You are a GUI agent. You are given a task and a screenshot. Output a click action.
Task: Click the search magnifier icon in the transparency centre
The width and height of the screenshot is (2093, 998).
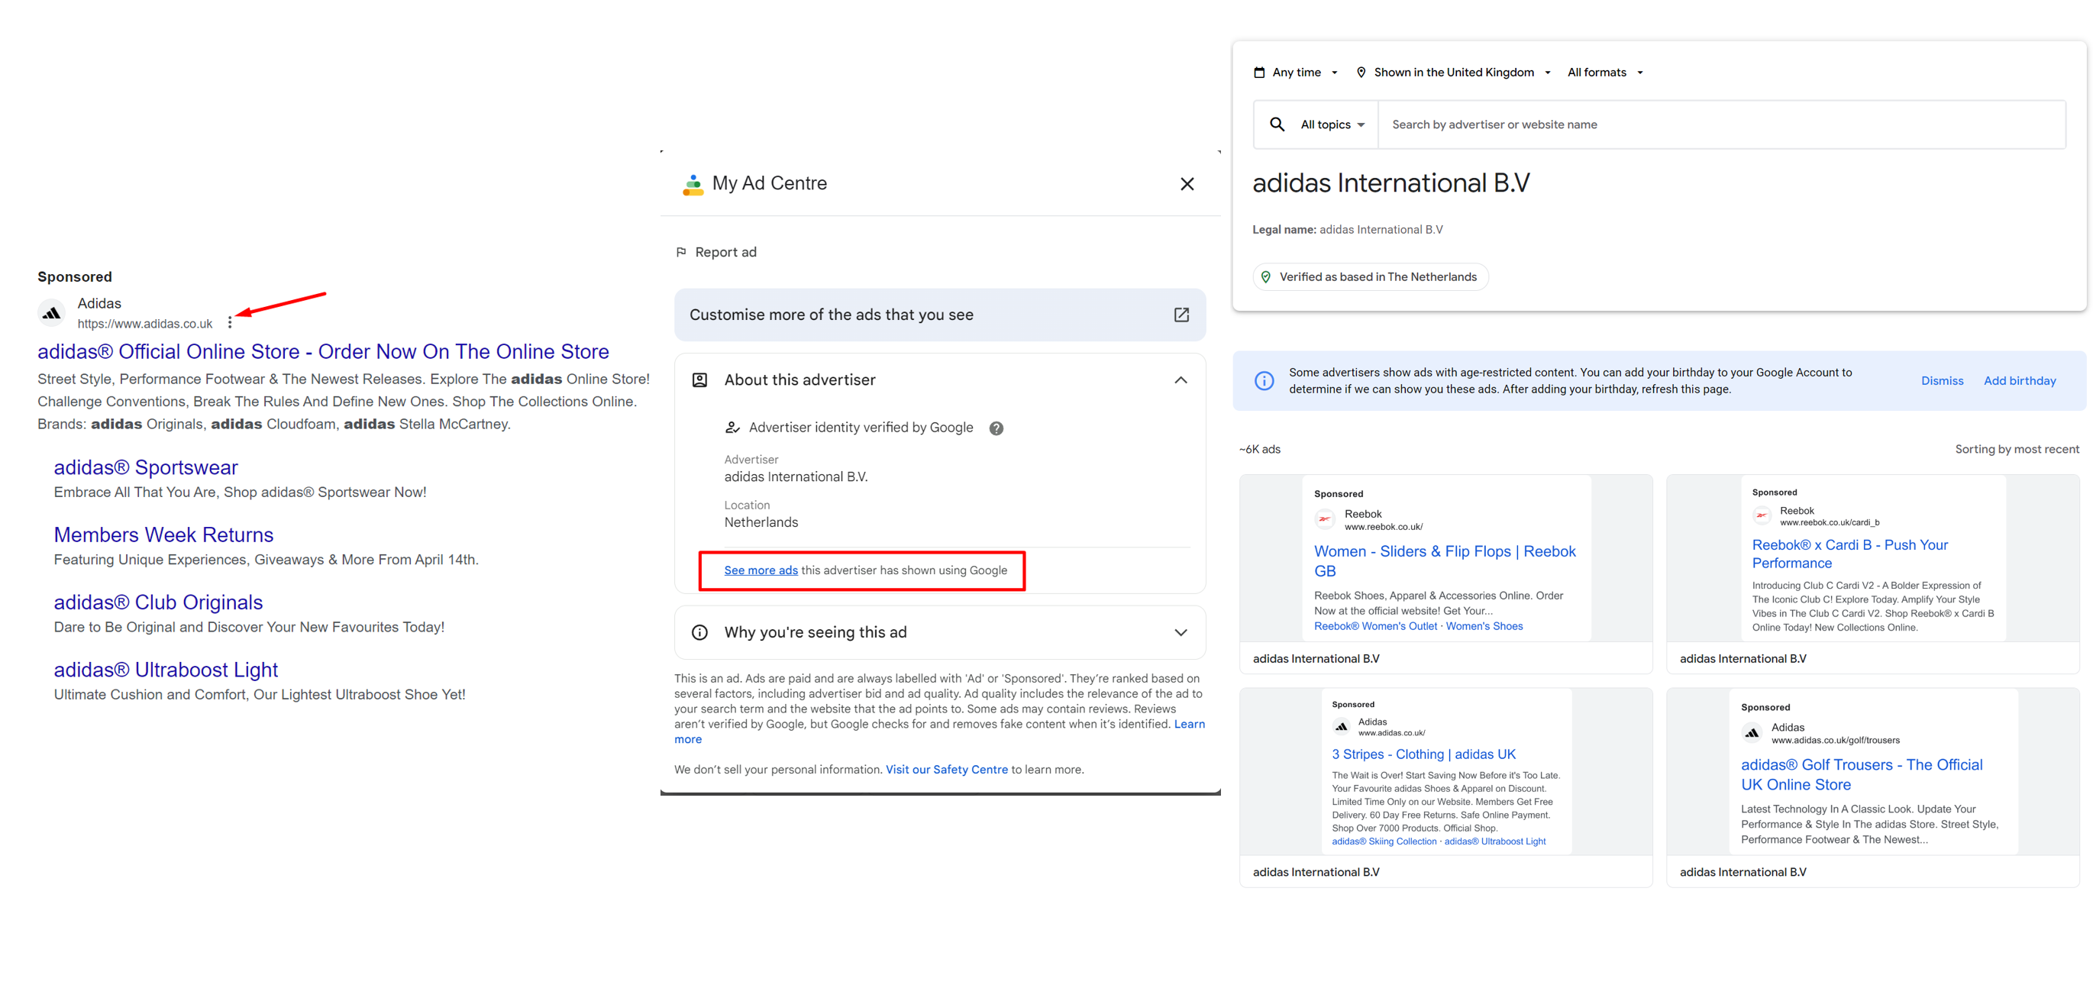(1277, 124)
